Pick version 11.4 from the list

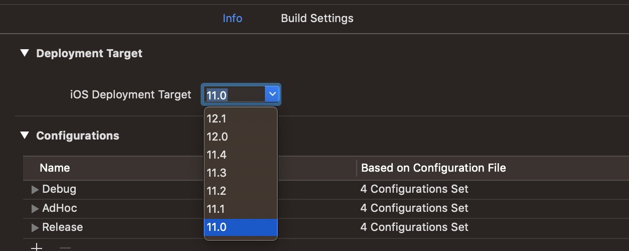(241, 155)
